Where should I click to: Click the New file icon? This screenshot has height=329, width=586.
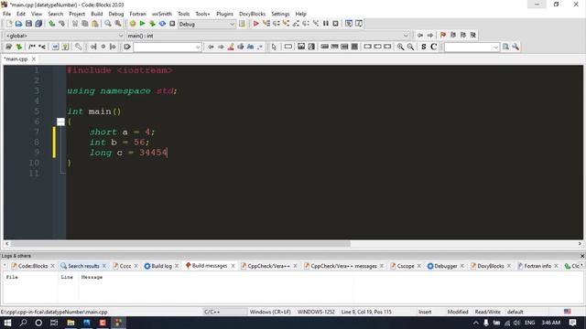(9, 24)
